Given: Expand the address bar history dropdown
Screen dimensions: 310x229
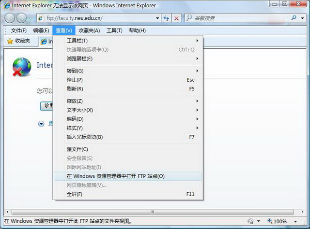Looking at the screenshot, I should [157, 18].
